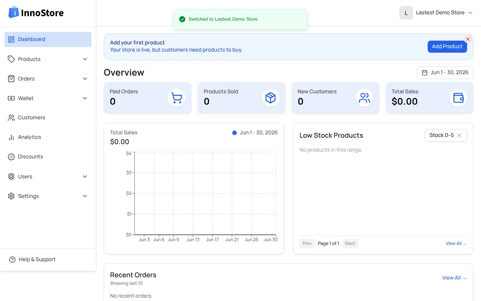481x301 pixels.
Task: Click the Products tag icon
Action: (x=11, y=59)
